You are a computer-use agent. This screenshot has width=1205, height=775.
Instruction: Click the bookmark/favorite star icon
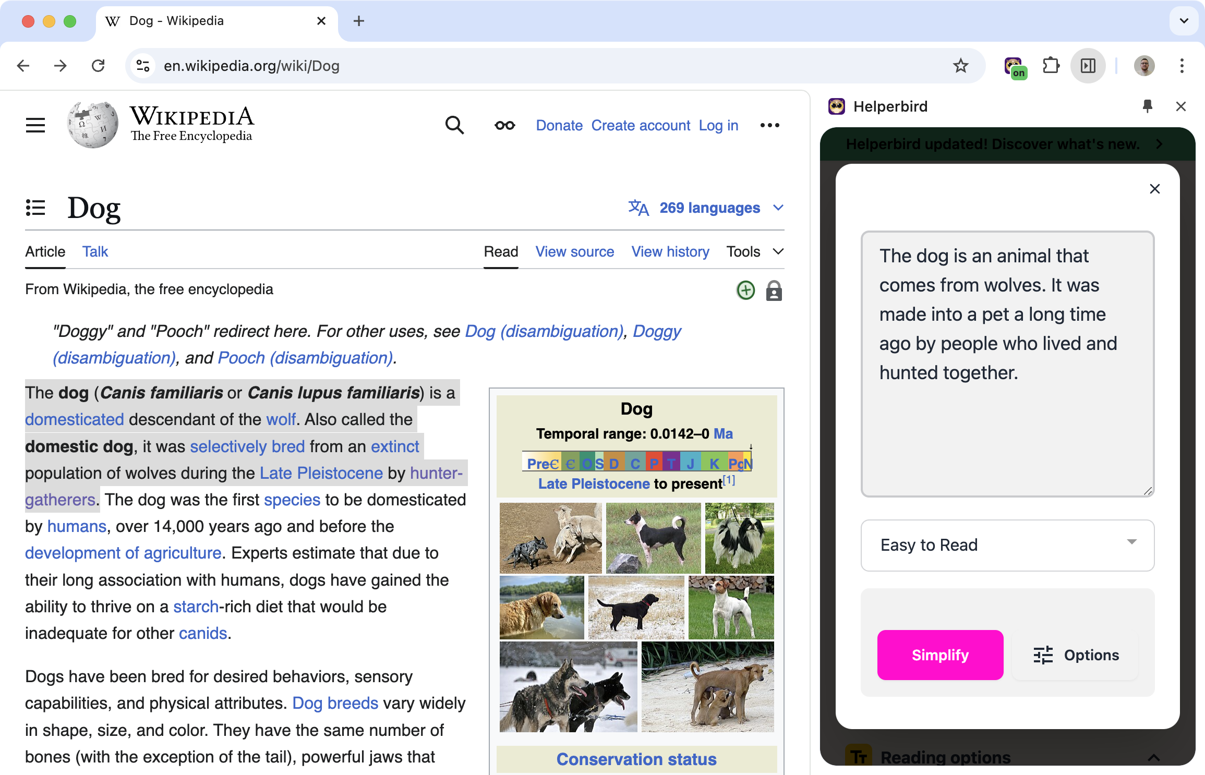pyautogui.click(x=960, y=65)
